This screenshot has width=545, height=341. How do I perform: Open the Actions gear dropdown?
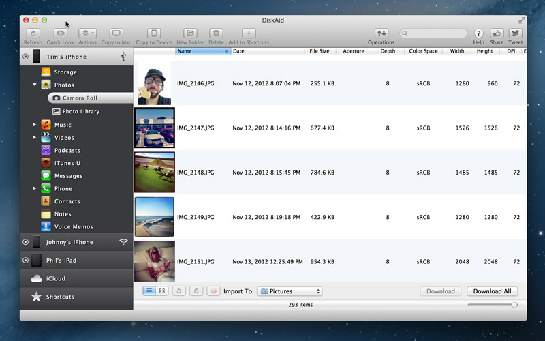point(88,33)
